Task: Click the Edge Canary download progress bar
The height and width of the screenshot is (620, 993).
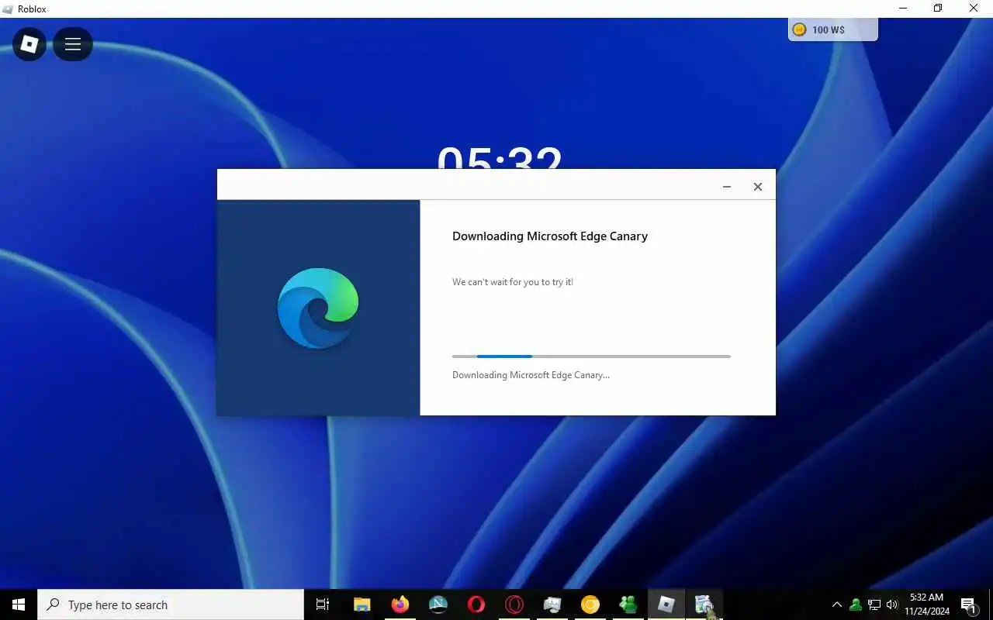Action: (591, 356)
